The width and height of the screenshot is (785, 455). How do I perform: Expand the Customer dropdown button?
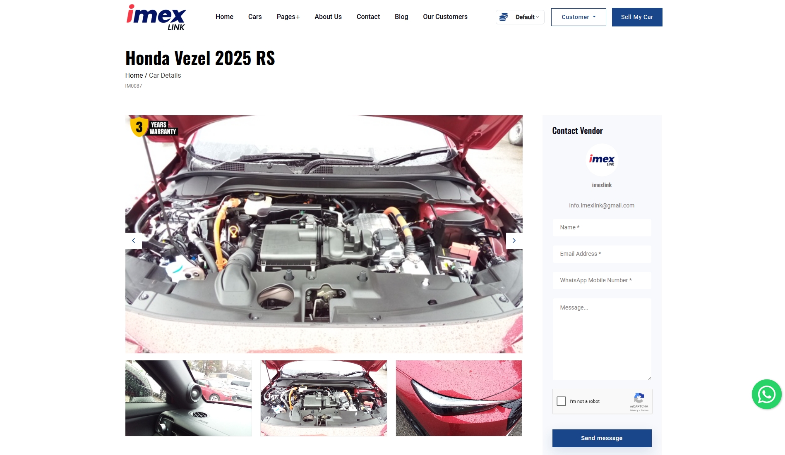578,17
